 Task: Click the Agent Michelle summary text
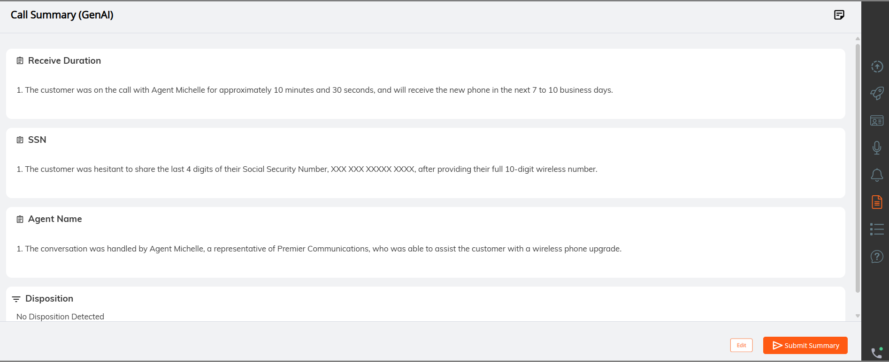pos(319,249)
